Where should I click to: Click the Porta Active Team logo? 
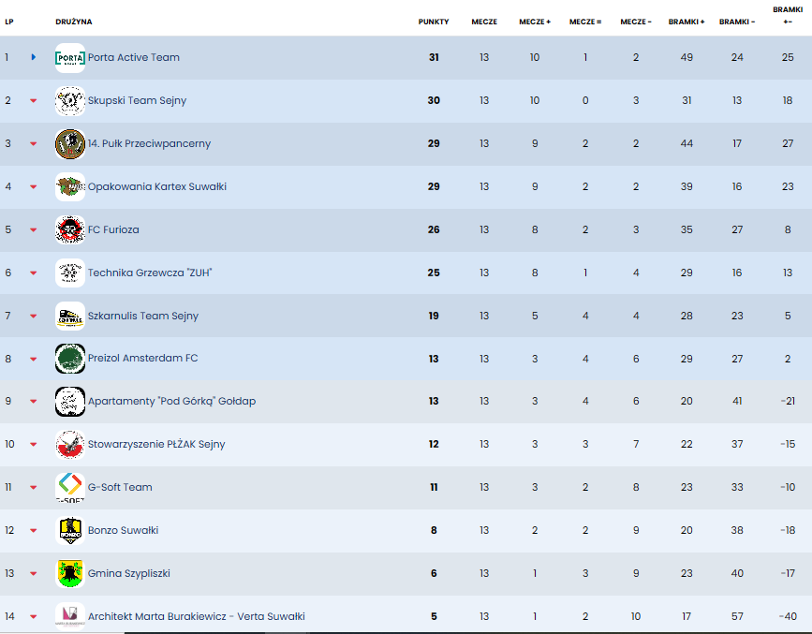pos(70,58)
